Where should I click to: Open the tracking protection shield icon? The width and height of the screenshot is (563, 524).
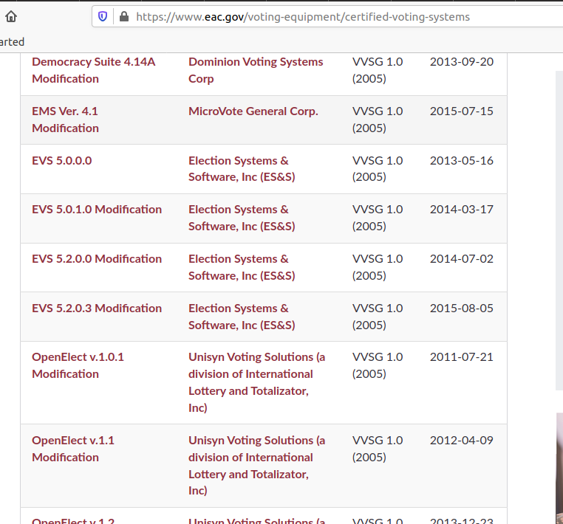click(x=103, y=16)
